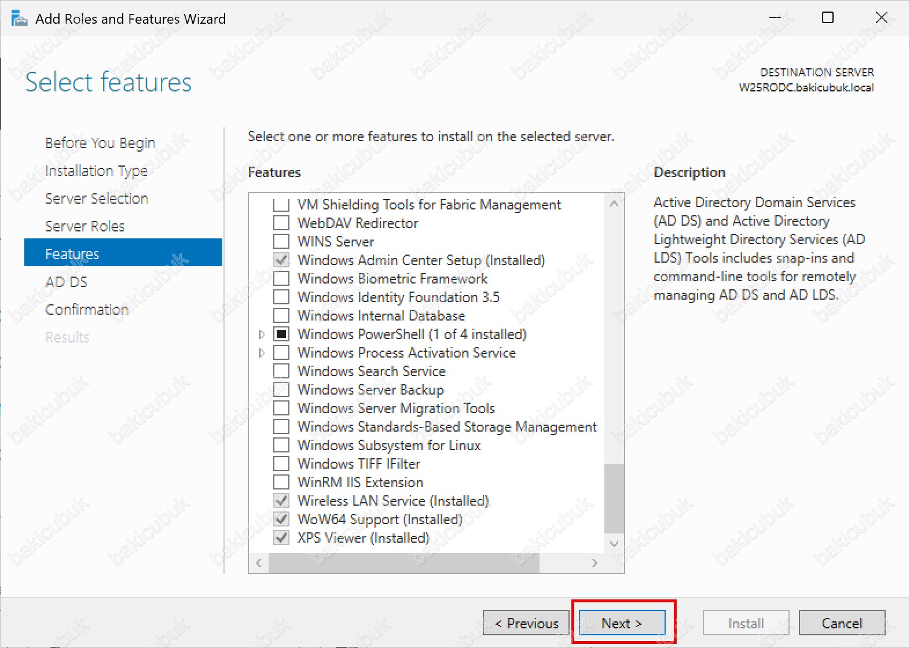
Task: Select the XPS Viewer (Installed) row
Action: [x=363, y=537]
